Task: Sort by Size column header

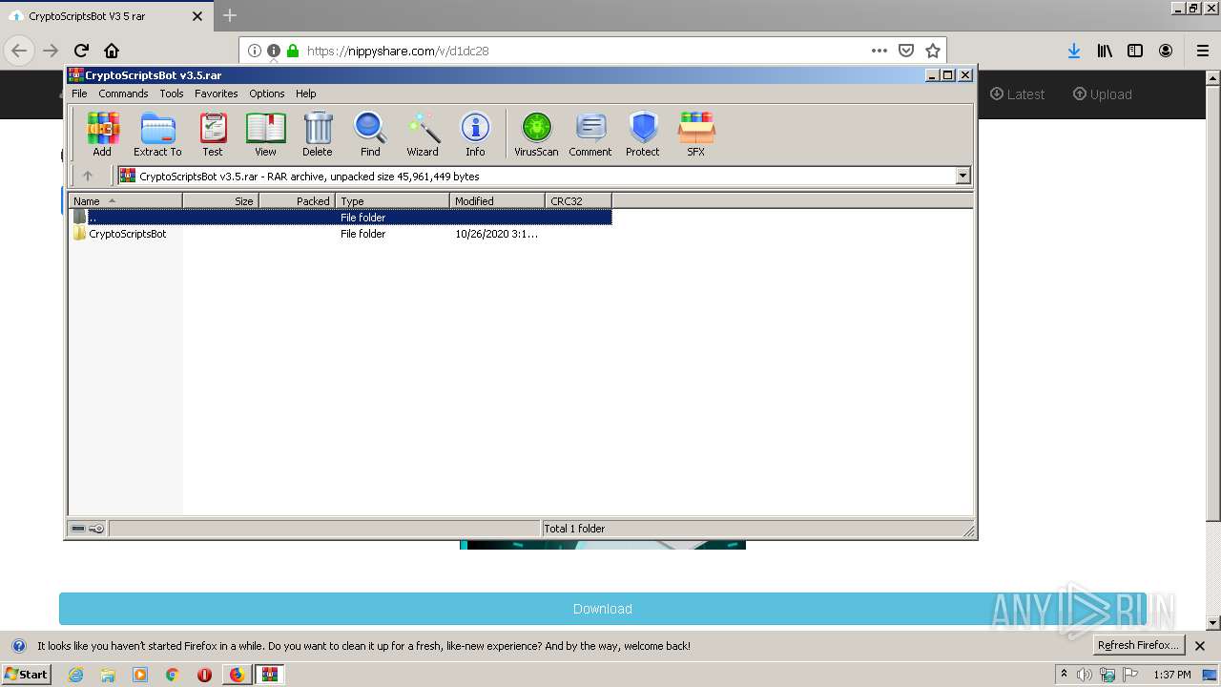Action: [220, 200]
